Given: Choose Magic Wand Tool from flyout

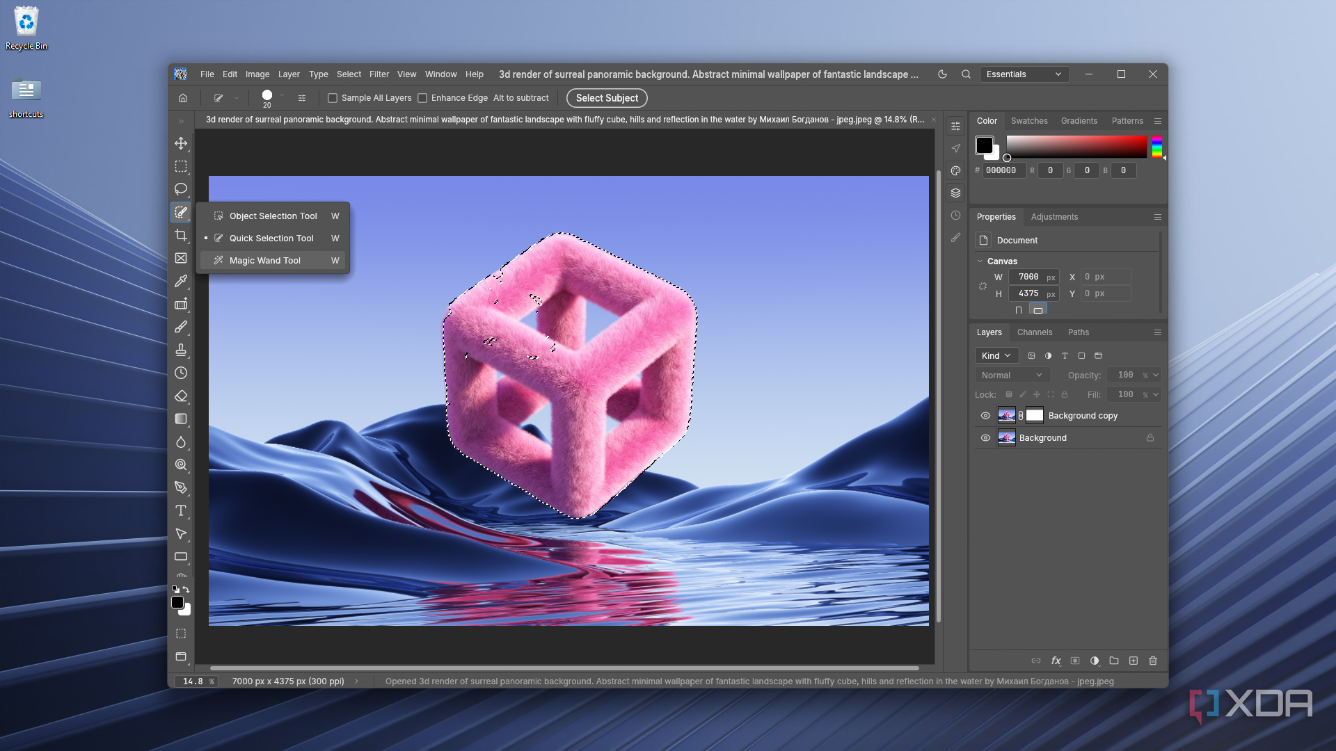Looking at the screenshot, I should 273,261.
